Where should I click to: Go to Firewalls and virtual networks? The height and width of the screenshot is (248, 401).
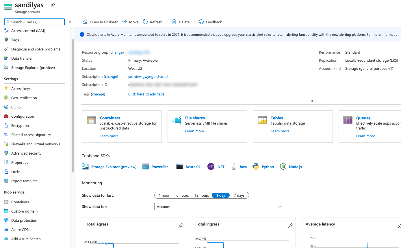click(36, 144)
